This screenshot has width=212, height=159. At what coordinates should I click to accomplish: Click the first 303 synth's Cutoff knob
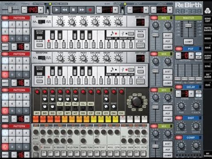(x=72, y=22)
